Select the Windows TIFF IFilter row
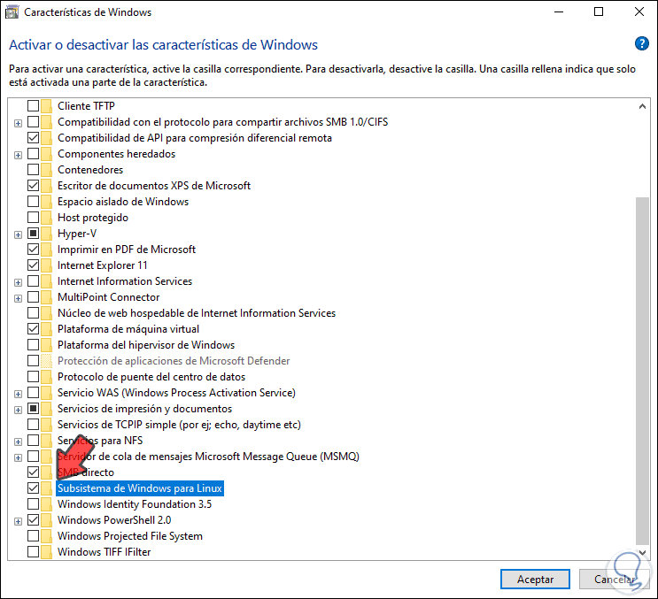658x599 pixels. pyautogui.click(x=105, y=552)
